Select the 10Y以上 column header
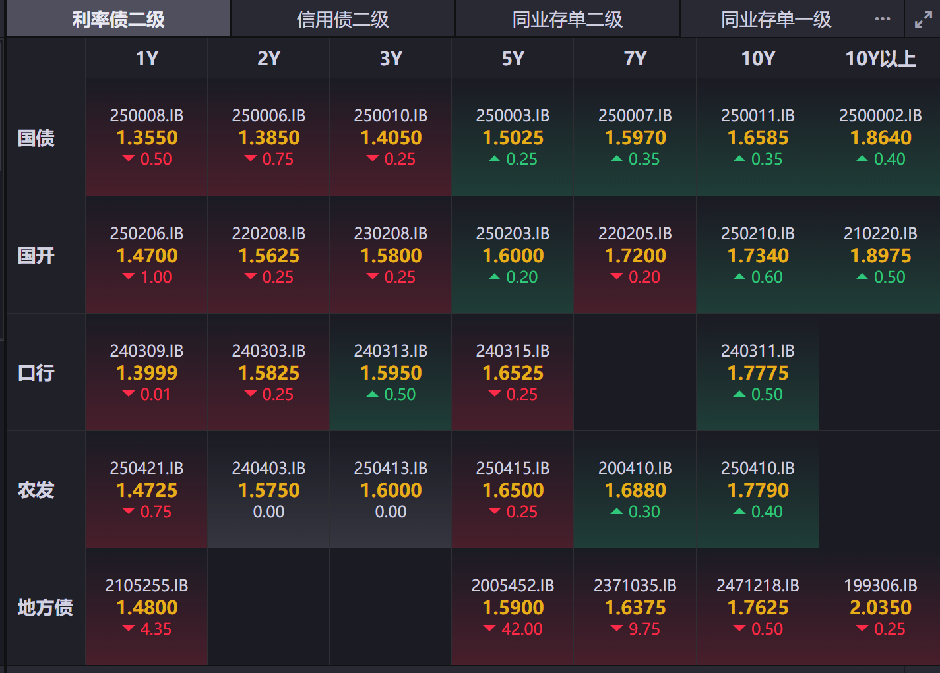The width and height of the screenshot is (940, 673). [x=880, y=59]
